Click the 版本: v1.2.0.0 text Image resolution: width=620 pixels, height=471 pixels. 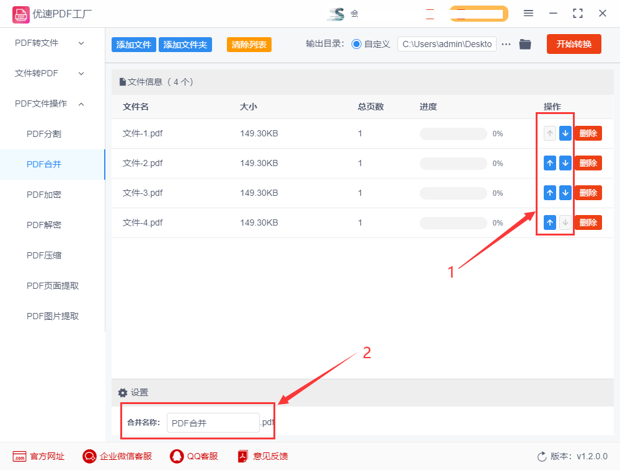click(579, 456)
